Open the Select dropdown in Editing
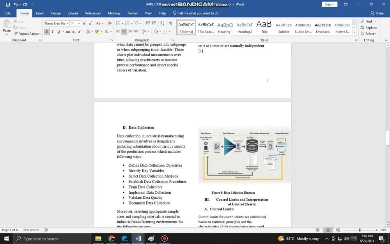390x244 pixels. tap(369, 34)
